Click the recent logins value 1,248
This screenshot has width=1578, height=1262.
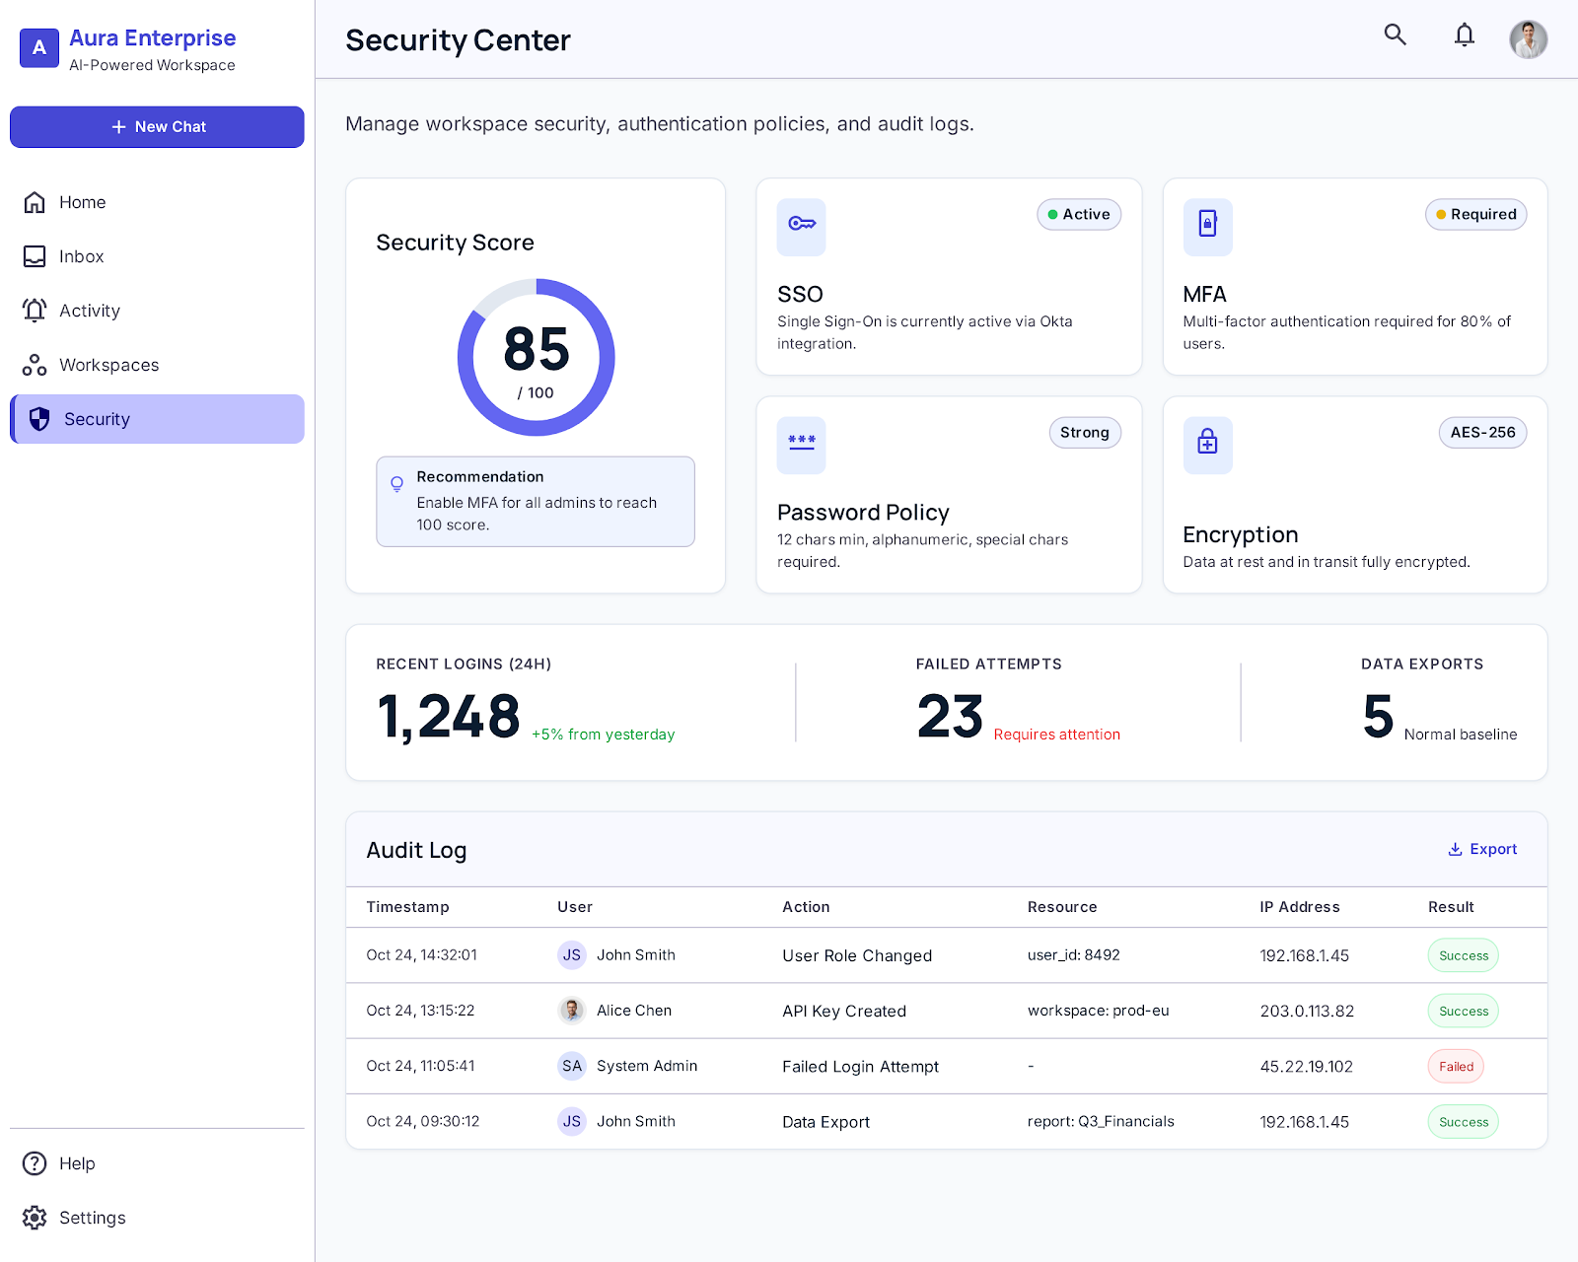click(448, 717)
